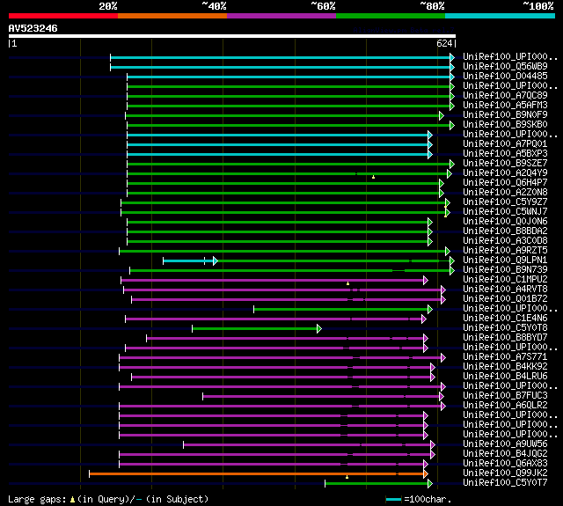The width and height of the screenshot is (563, 506).
Task: Click the green ~80% legend segment
Action: point(391,16)
